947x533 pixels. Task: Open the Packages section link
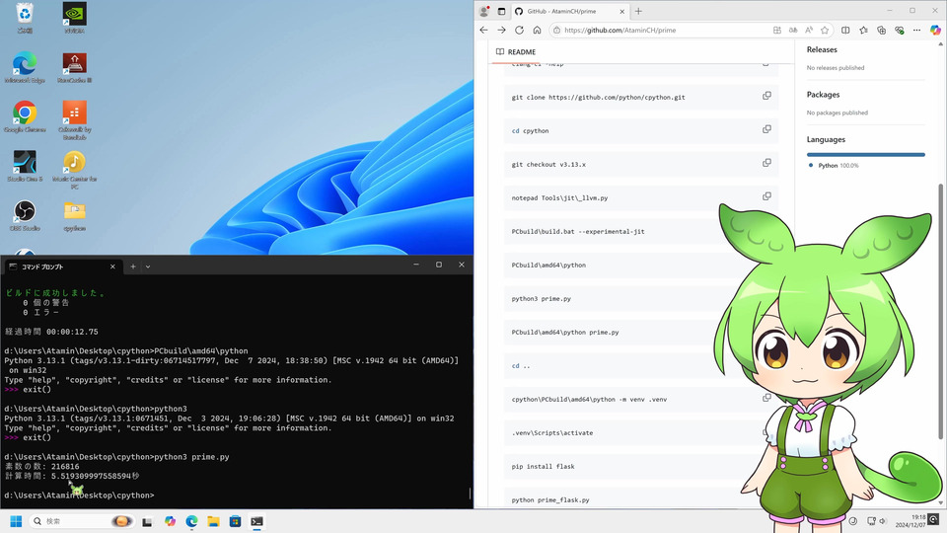(823, 95)
